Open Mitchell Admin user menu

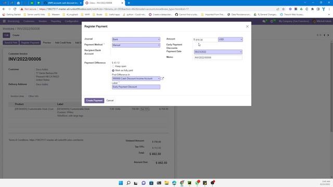322,21
